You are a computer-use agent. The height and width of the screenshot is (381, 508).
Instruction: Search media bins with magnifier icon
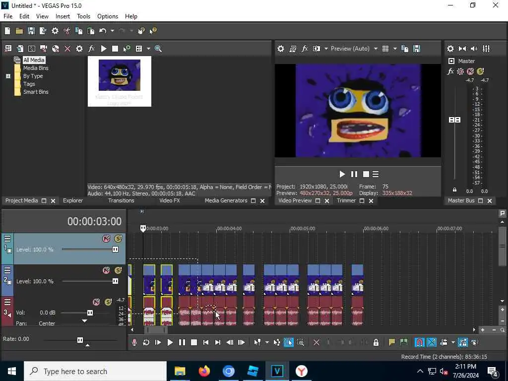(x=158, y=49)
